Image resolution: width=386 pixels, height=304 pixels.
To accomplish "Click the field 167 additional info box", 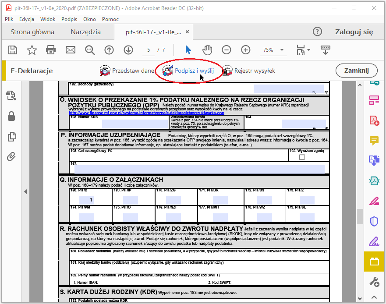I will tap(199, 170).
